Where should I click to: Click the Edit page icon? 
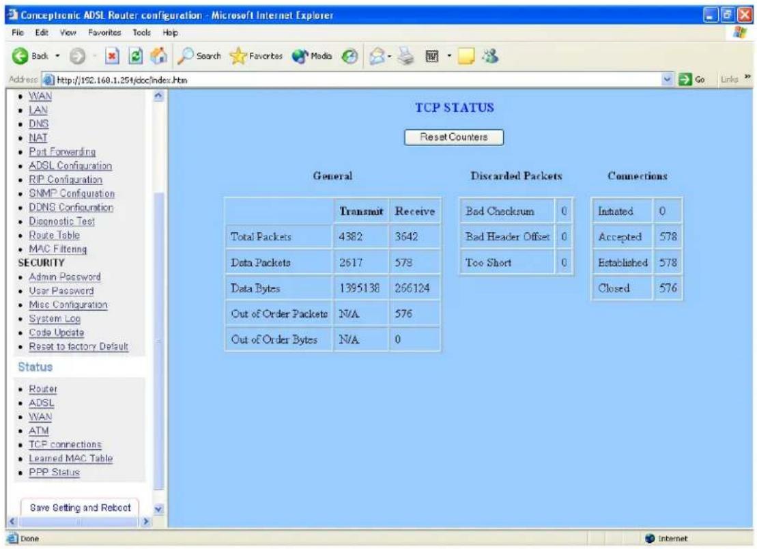click(x=431, y=57)
